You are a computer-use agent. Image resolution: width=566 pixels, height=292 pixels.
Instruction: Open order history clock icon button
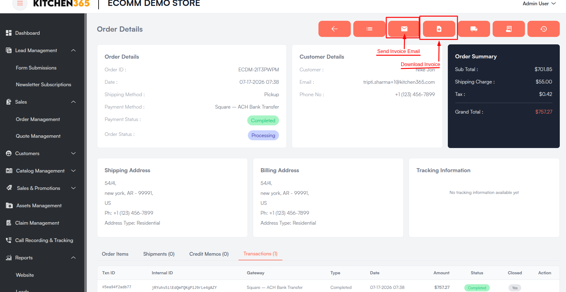[543, 29]
